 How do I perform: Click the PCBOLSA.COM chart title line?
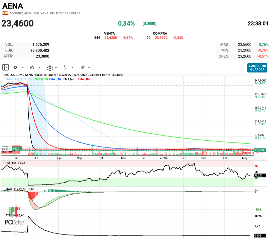[x=62, y=75]
